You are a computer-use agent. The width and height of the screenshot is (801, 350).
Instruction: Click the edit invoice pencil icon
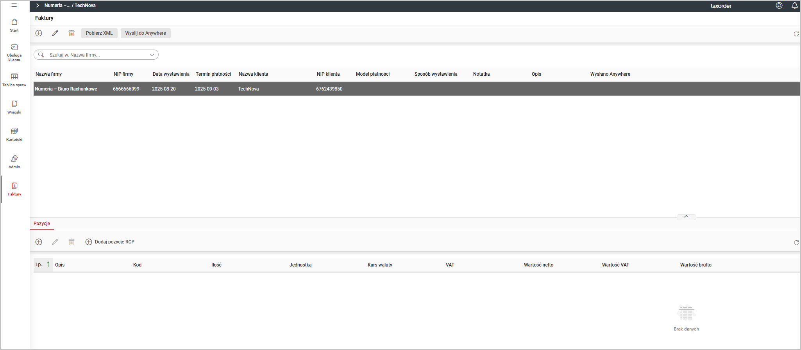coord(55,33)
